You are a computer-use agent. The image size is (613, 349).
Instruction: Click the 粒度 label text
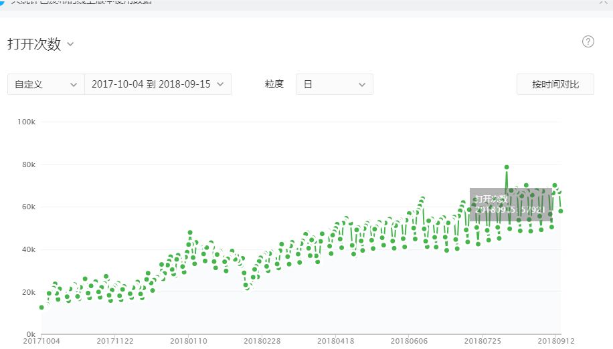tap(274, 84)
